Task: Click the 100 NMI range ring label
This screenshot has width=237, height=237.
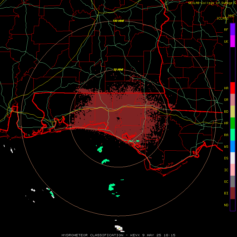Action: [118, 21]
